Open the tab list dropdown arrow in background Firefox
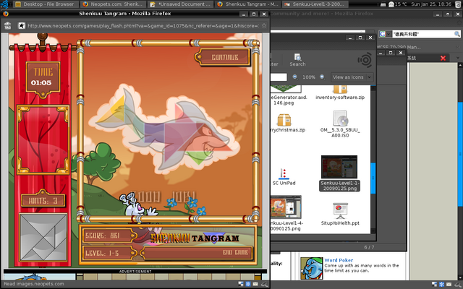This screenshot has width=463, height=289. [458, 58]
